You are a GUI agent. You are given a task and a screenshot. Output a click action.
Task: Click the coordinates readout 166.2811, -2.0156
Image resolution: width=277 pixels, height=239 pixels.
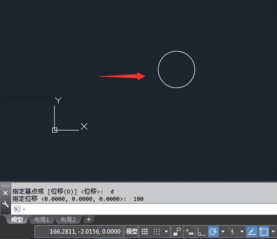click(85, 231)
